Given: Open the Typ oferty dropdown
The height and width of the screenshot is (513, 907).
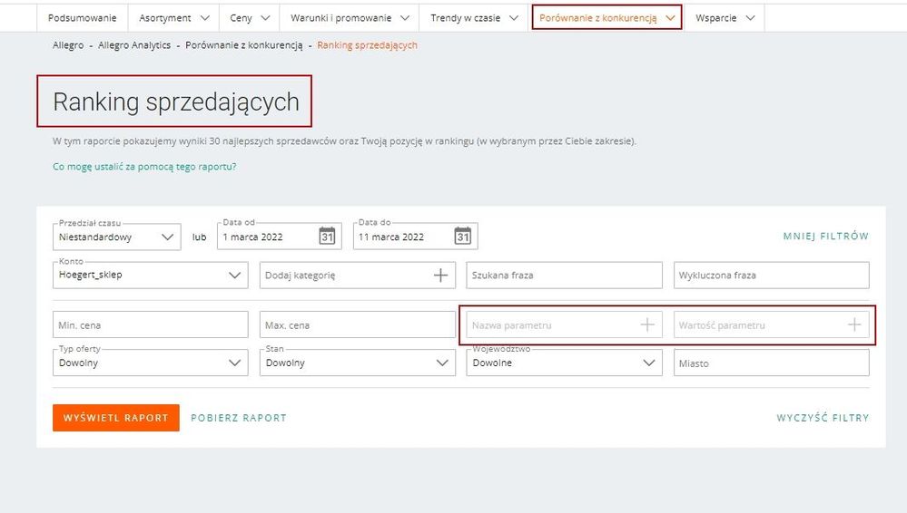Looking at the screenshot, I should click(x=151, y=363).
